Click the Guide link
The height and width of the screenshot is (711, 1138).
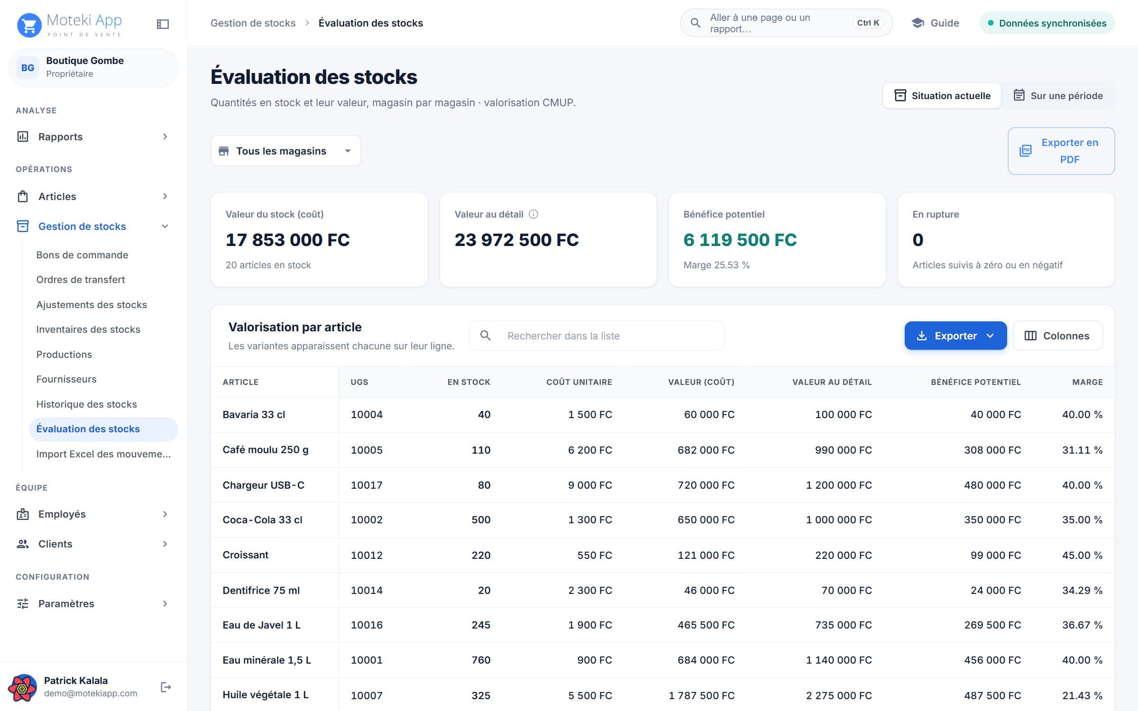tap(935, 23)
